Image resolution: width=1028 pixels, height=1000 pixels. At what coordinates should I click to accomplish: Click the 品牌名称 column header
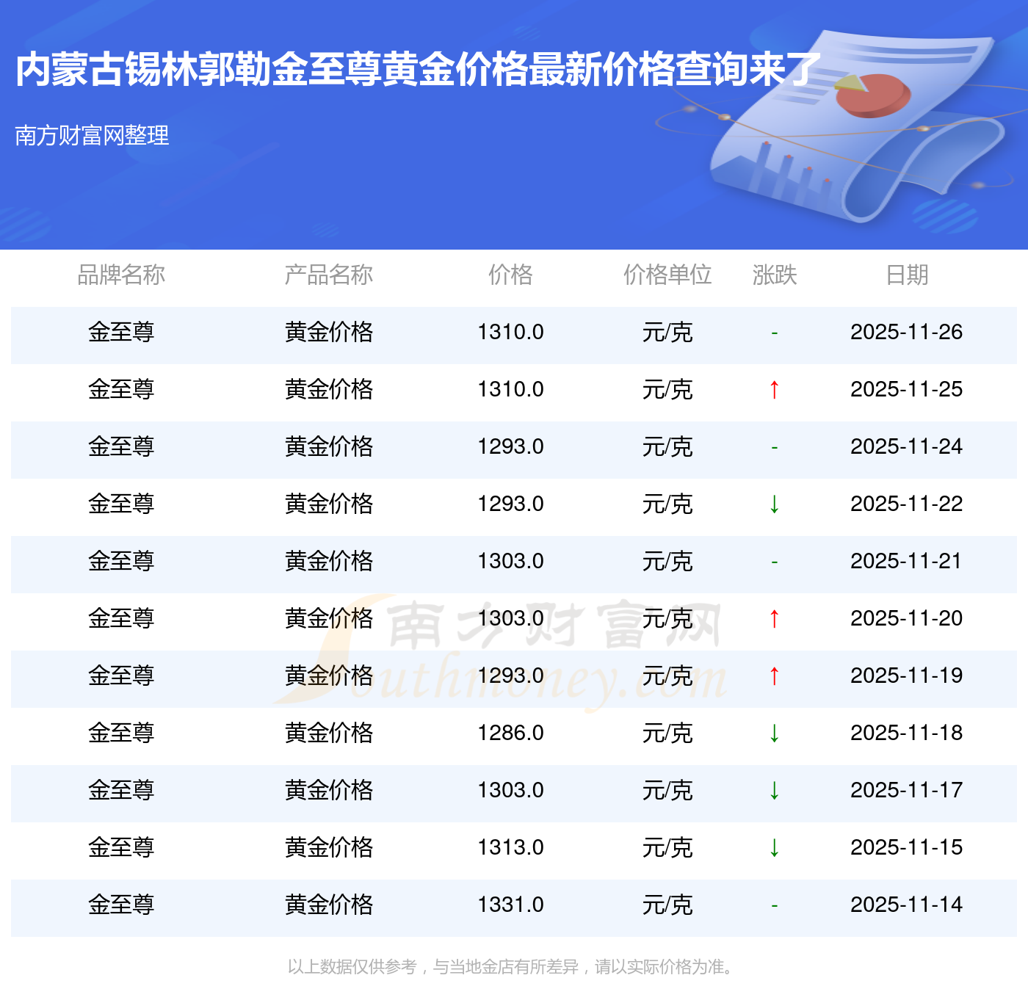[x=121, y=275]
